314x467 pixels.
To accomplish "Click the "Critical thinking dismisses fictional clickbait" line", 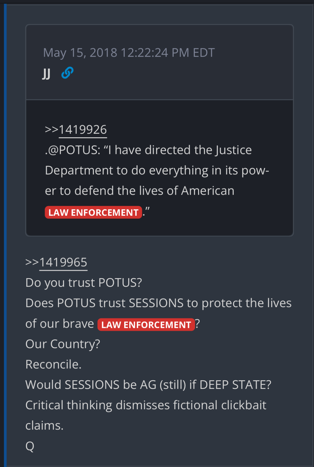I will click(146, 405).
